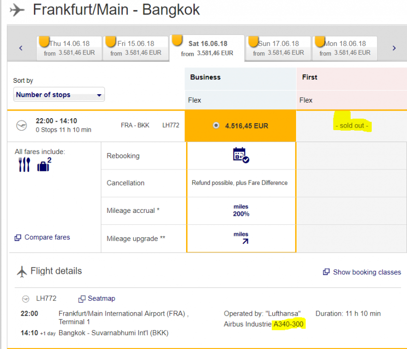Go to earlier dates with left arrow

pyautogui.click(x=21, y=48)
